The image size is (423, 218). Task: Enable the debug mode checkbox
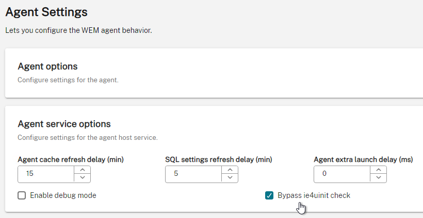22,195
